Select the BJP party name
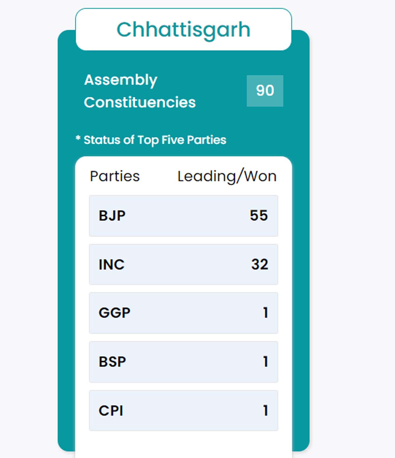This screenshot has width=395, height=458. 112,216
